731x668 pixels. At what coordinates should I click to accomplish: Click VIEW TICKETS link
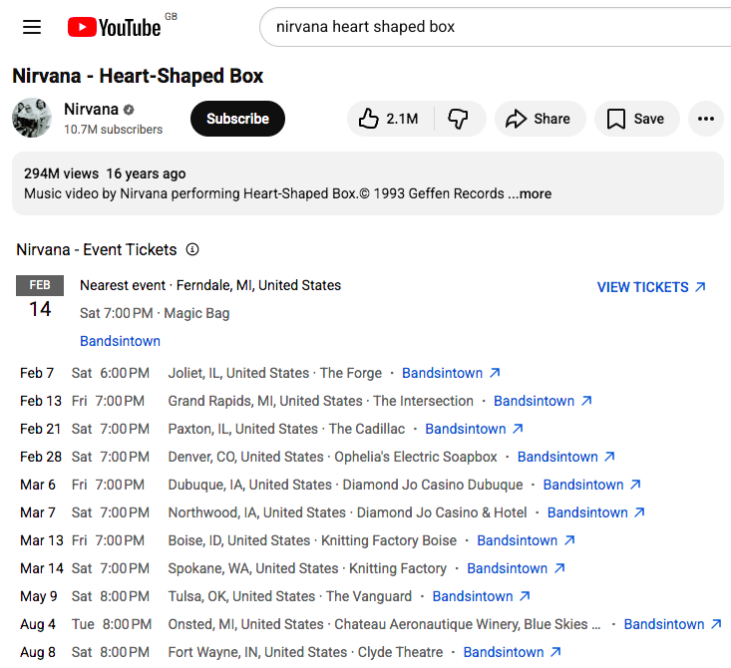tap(651, 287)
